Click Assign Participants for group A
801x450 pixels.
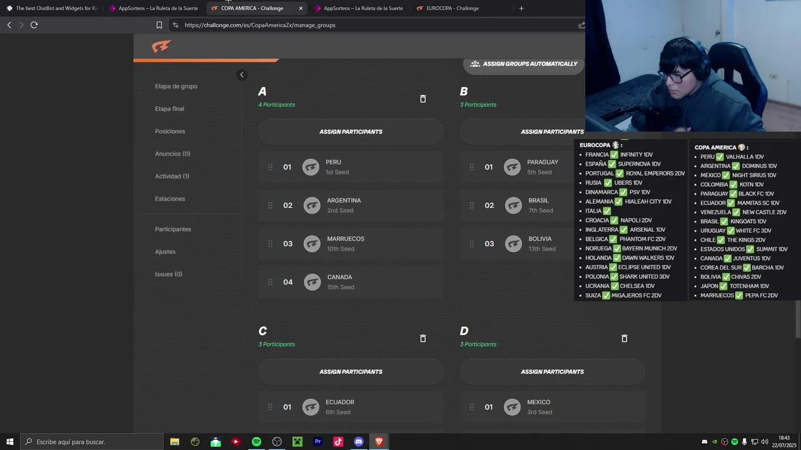[350, 132]
